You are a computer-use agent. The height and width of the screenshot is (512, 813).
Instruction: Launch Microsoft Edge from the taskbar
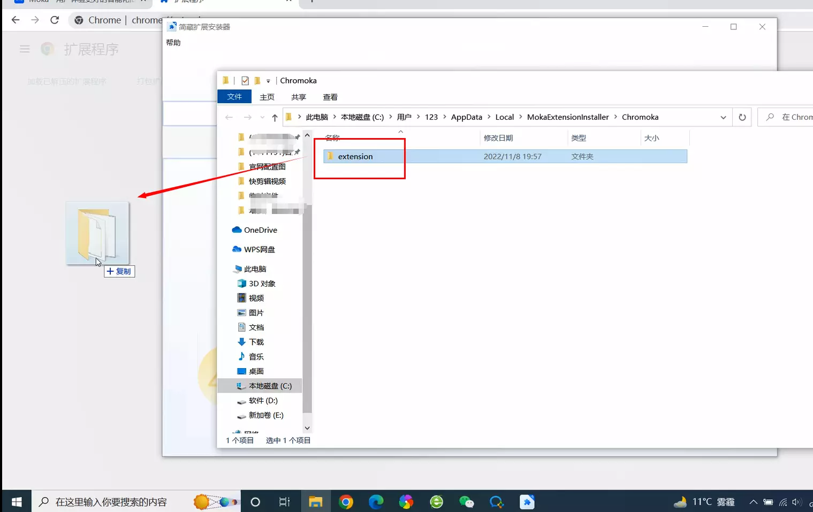pyautogui.click(x=376, y=502)
